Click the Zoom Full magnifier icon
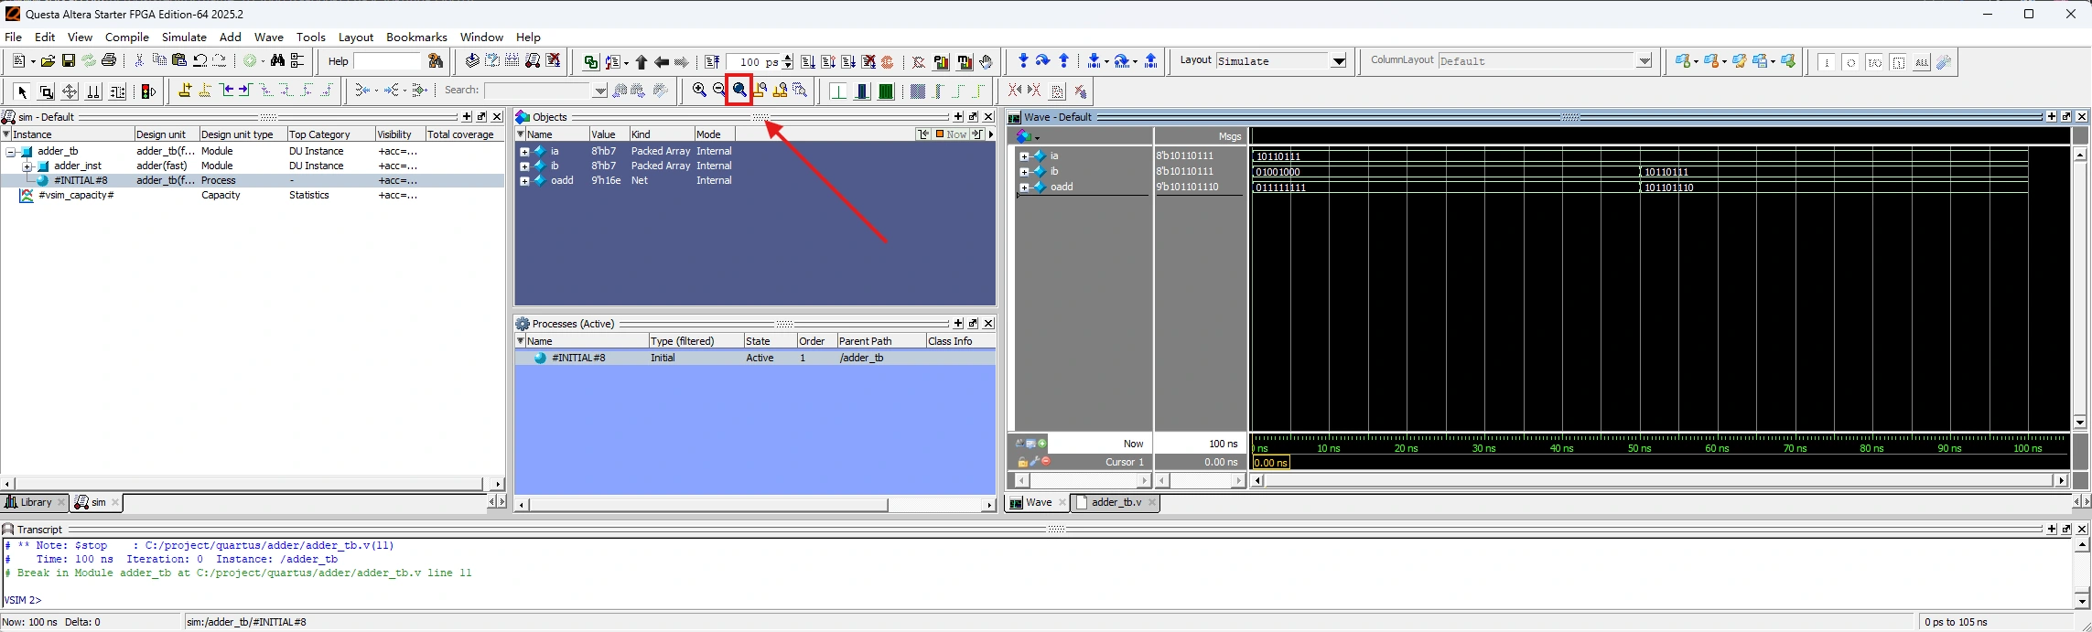The height and width of the screenshot is (632, 2092). 739,91
